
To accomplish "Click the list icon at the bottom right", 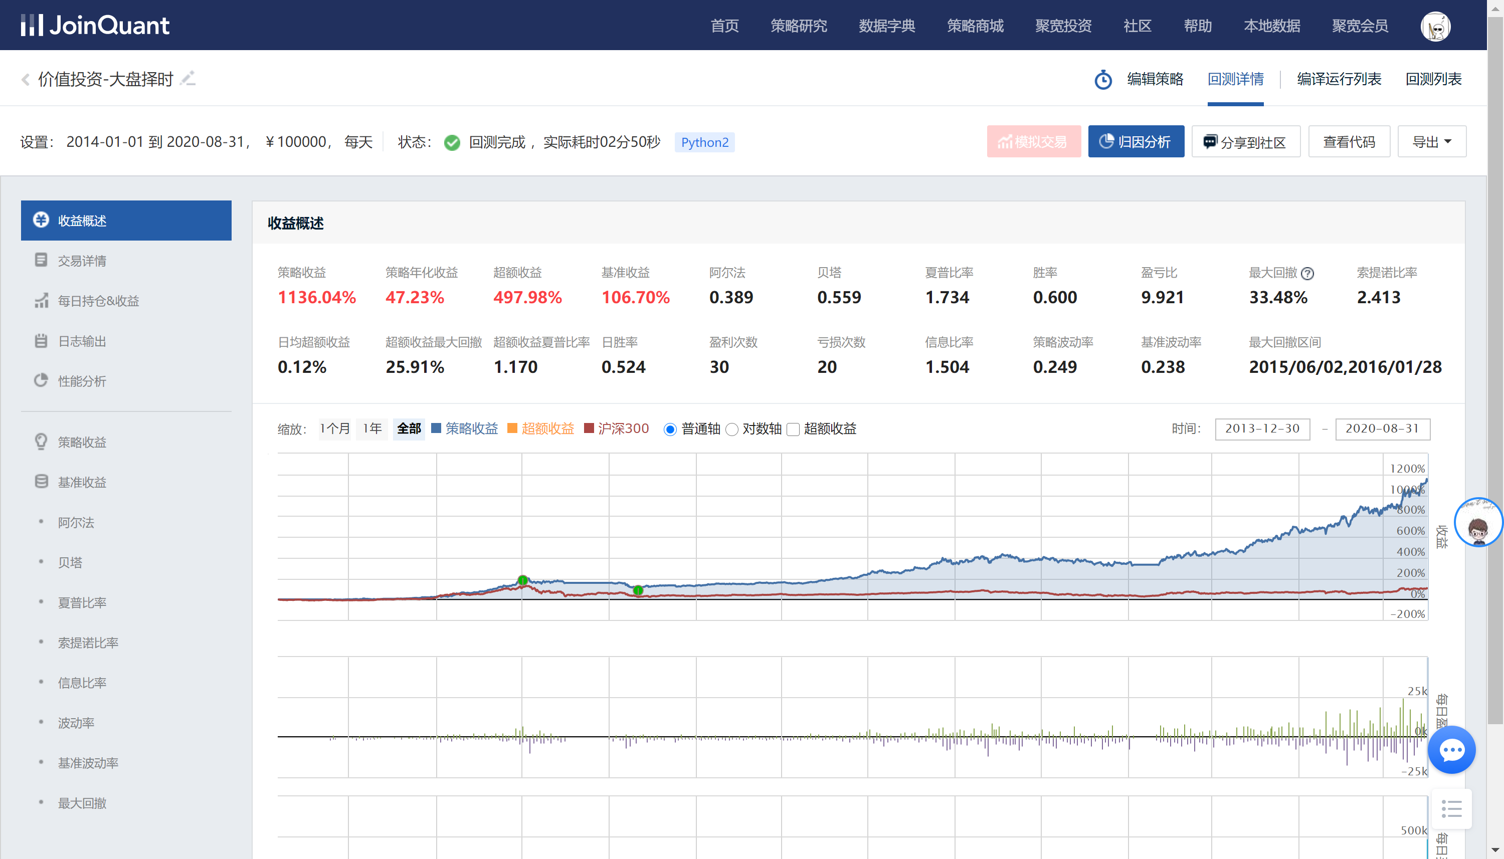I will (x=1451, y=809).
